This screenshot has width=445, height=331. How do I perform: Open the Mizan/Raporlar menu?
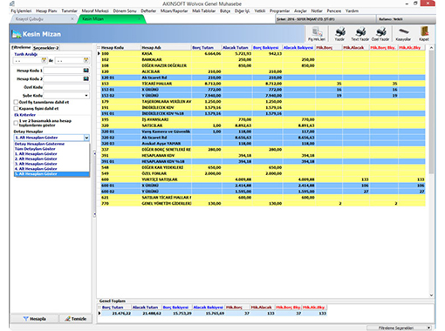click(174, 11)
